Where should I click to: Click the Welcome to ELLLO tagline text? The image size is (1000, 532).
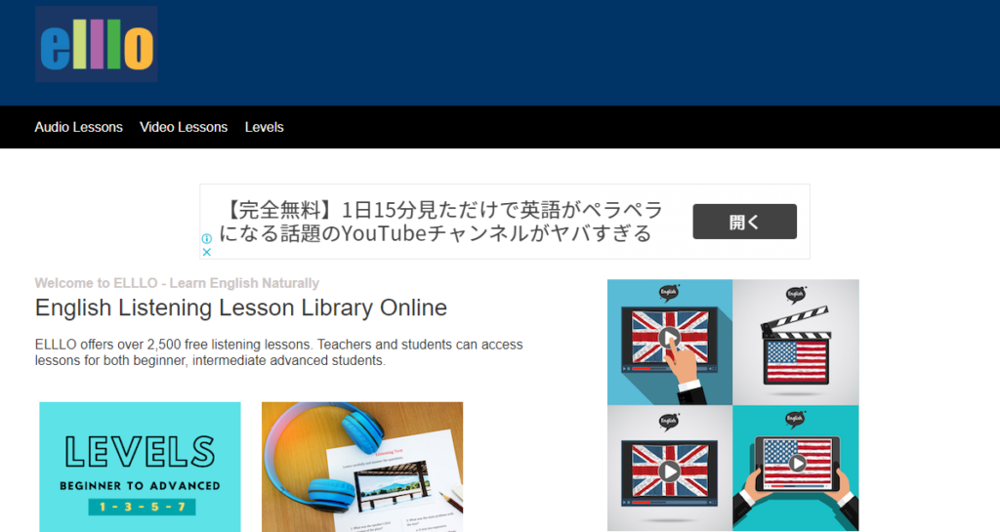(x=177, y=283)
